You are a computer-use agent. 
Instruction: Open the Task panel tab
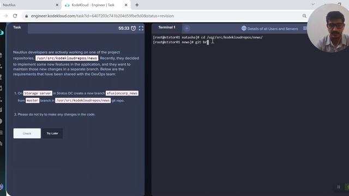[17, 27]
